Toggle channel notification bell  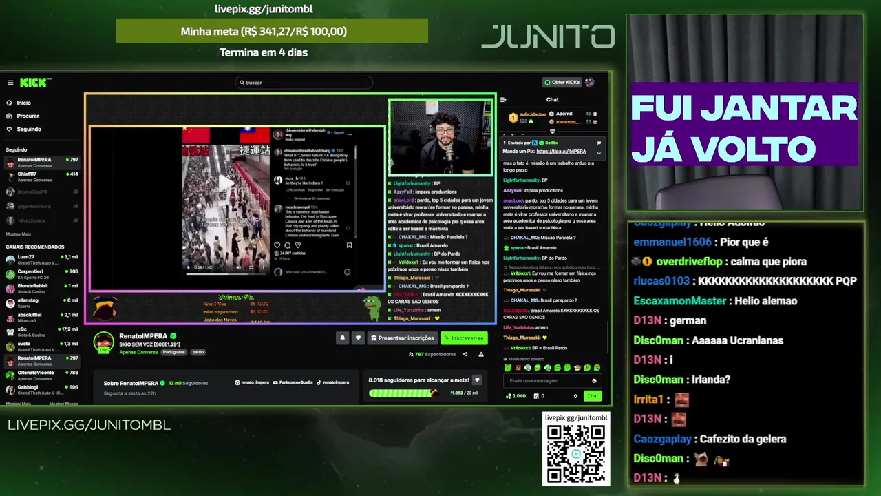pos(342,338)
